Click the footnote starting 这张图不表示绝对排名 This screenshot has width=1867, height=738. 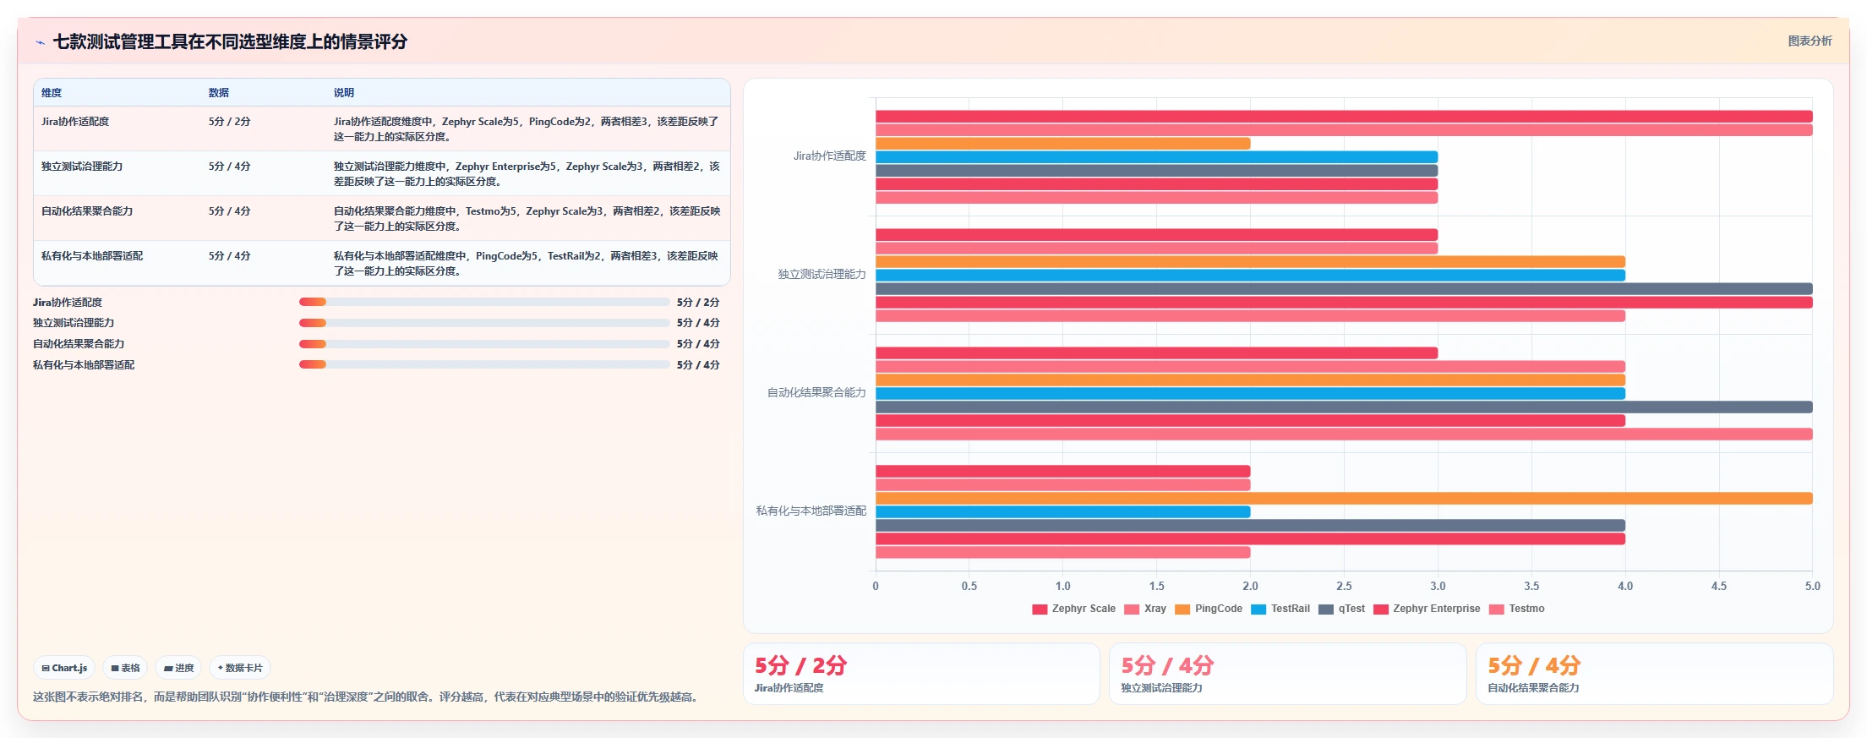click(367, 697)
